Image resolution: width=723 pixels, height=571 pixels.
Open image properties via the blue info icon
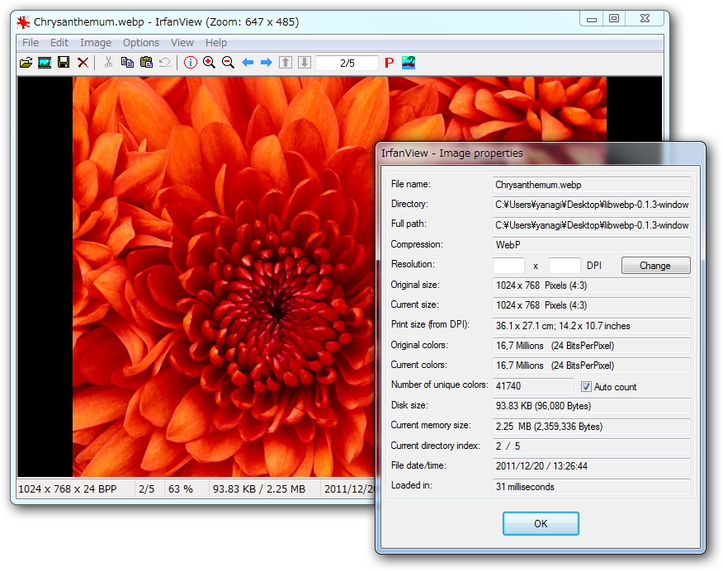[189, 62]
